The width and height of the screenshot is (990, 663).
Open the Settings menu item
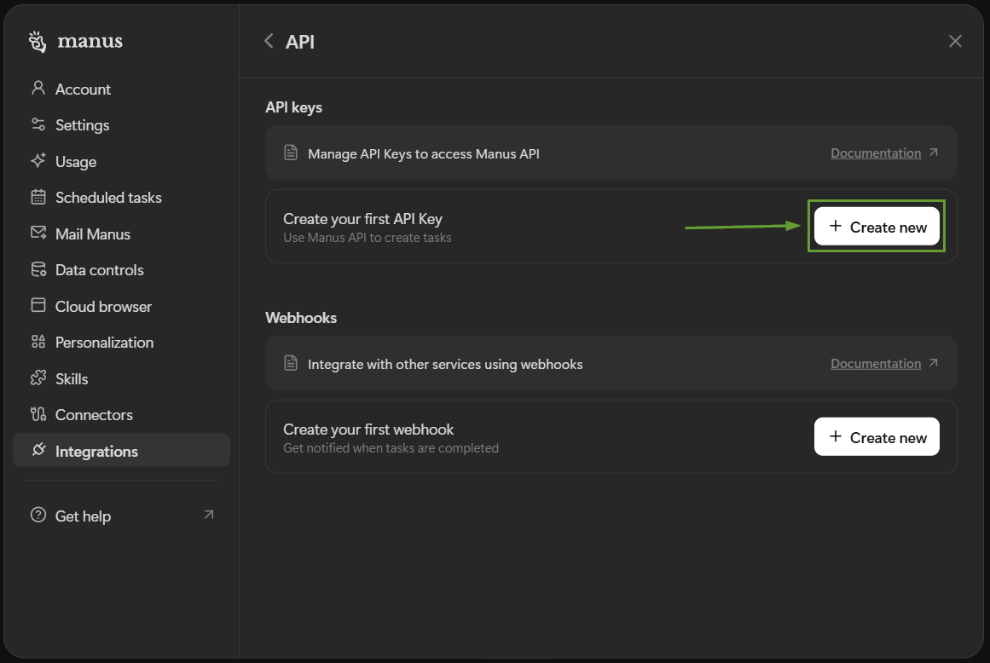[x=82, y=125]
